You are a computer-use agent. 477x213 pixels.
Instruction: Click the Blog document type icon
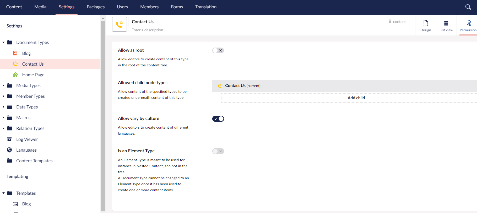click(x=15, y=53)
